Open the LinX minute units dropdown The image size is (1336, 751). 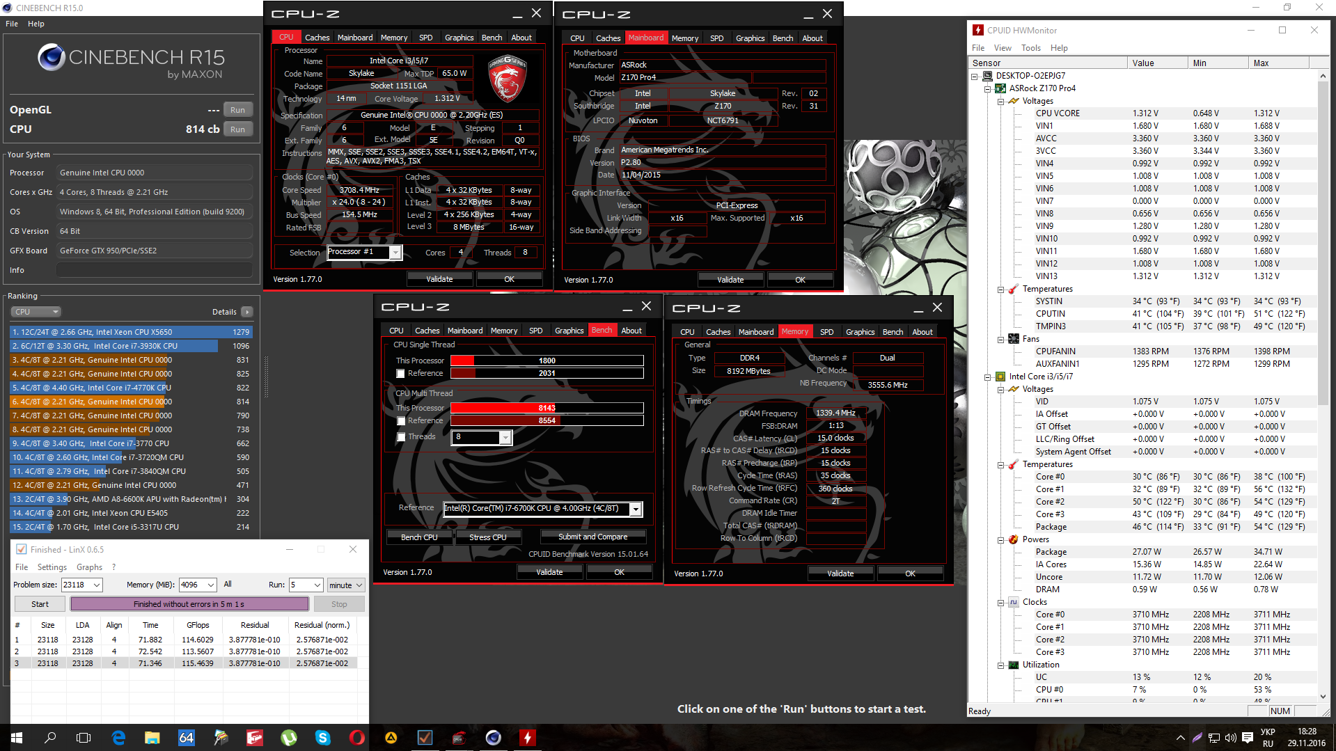(346, 585)
